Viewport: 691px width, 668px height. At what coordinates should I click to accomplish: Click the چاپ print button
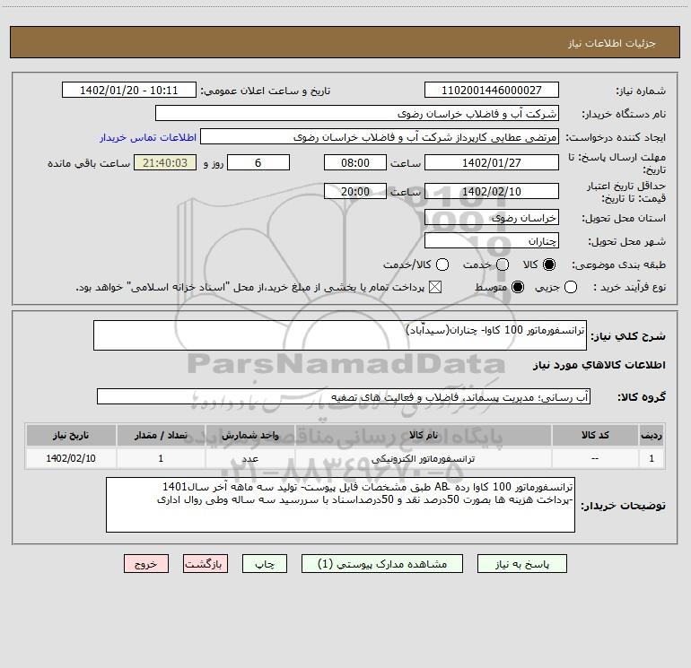(265, 564)
